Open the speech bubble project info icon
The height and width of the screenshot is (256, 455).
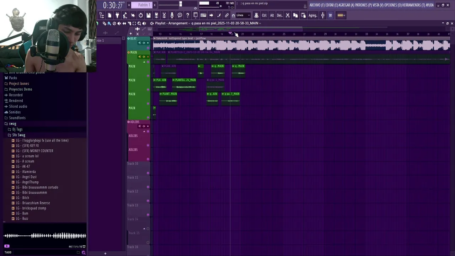click(180, 15)
